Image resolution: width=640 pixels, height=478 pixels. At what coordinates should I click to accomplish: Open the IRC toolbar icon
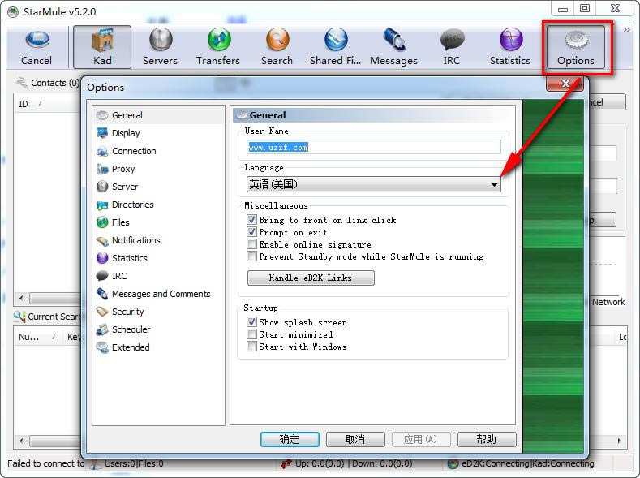[452, 47]
